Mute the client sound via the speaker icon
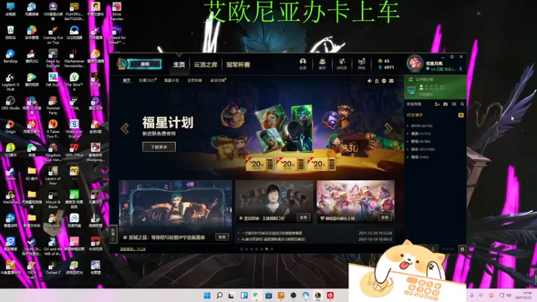 pos(370,81)
